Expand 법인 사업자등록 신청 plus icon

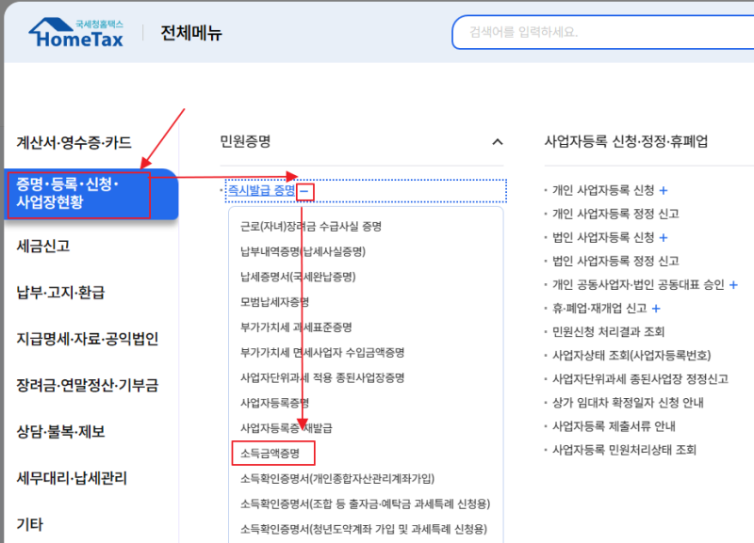point(664,238)
